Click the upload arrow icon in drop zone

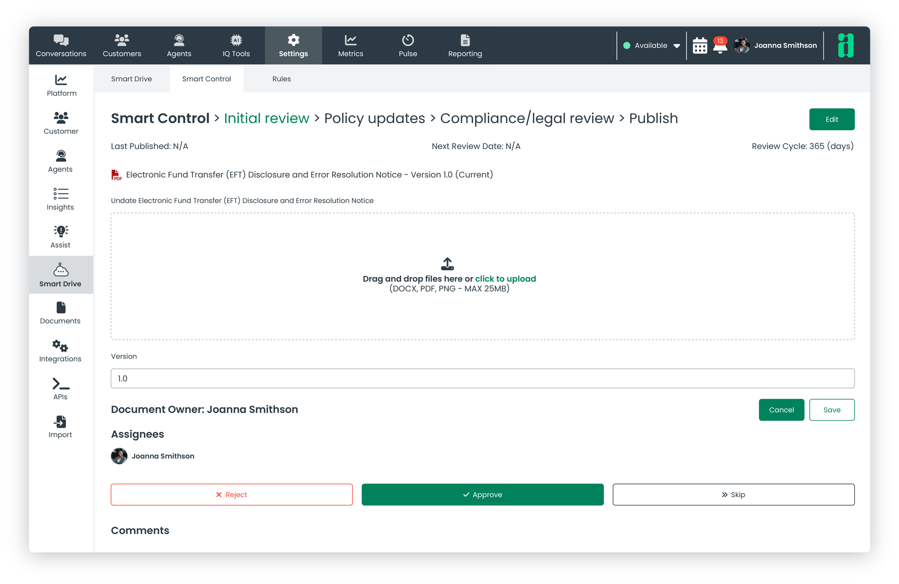[x=447, y=264]
